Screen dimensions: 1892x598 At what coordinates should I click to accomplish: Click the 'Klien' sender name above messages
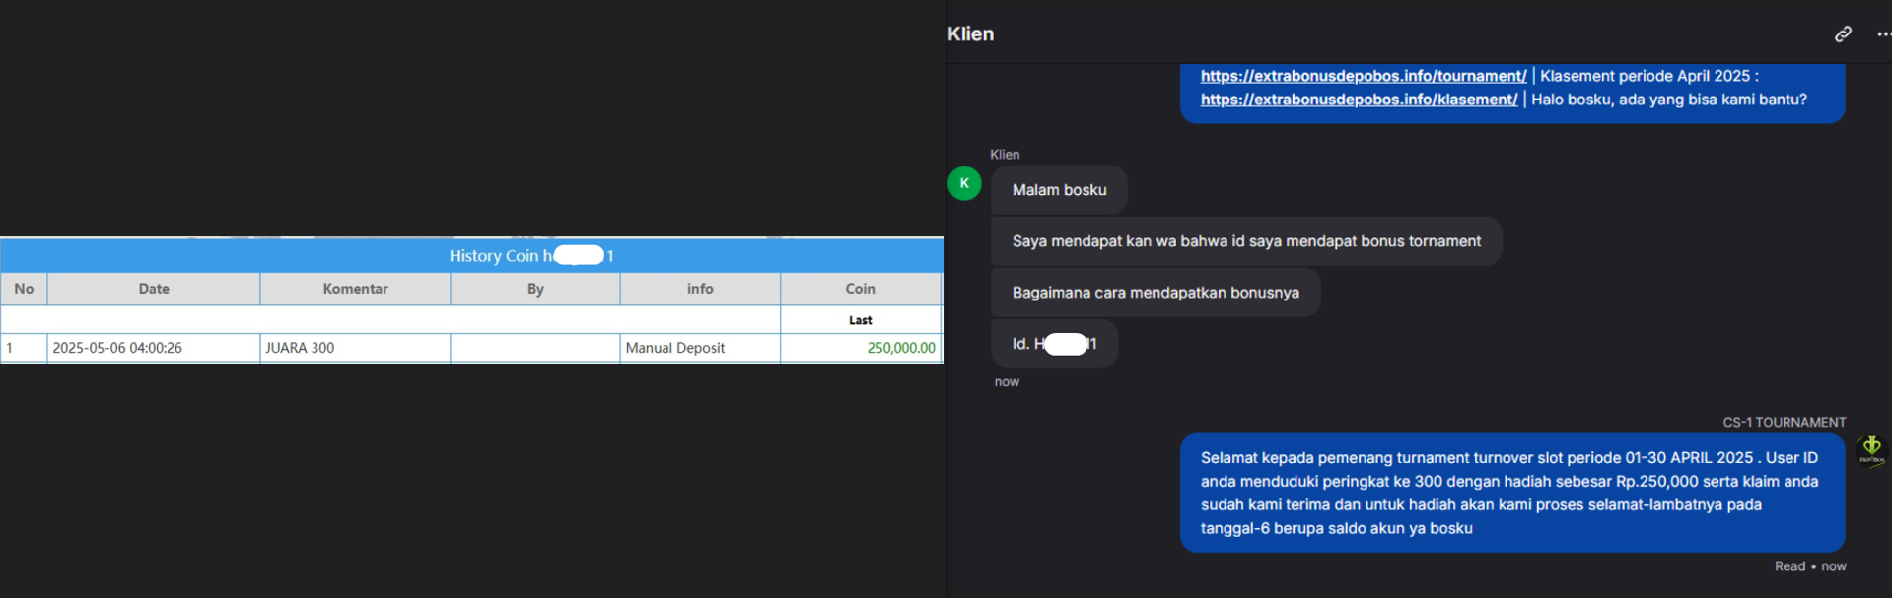(1005, 155)
